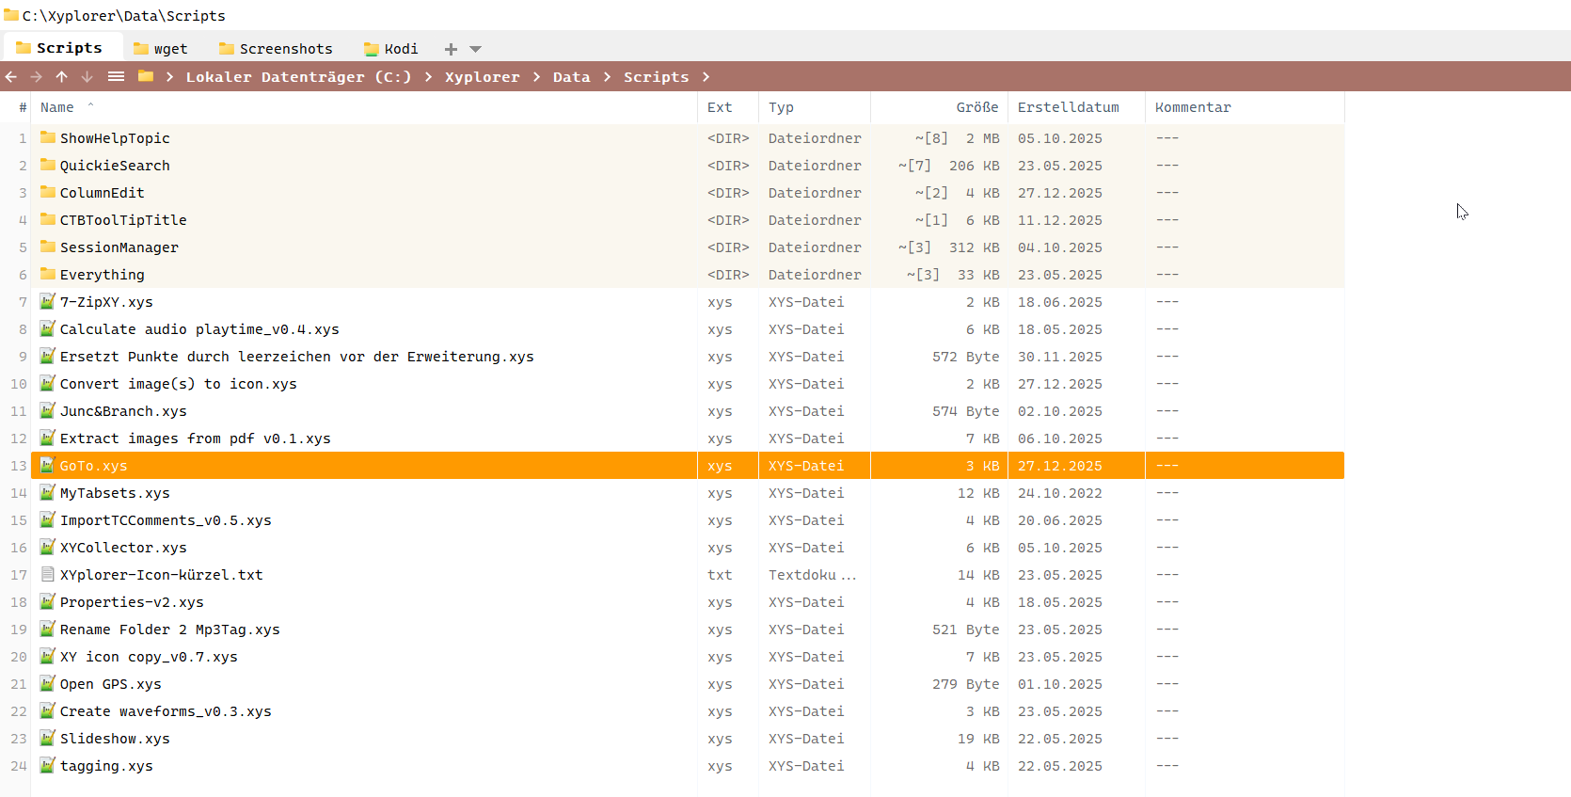
Task: Expand the chevron after Scripts in breadcrumb
Action: coord(706,77)
